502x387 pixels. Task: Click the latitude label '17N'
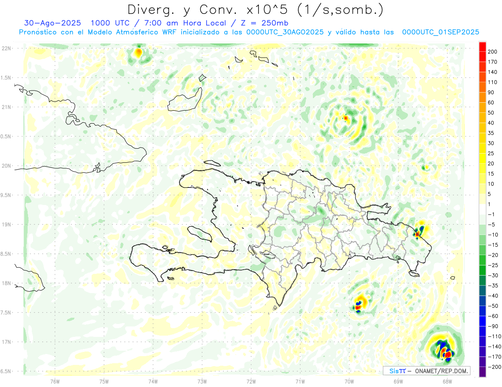point(6,342)
